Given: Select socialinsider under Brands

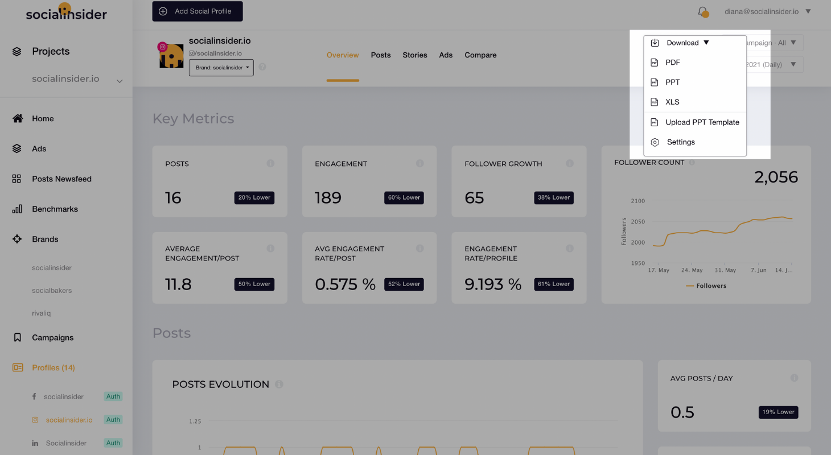Looking at the screenshot, I should pyautogui.click(x=52, y=267).
